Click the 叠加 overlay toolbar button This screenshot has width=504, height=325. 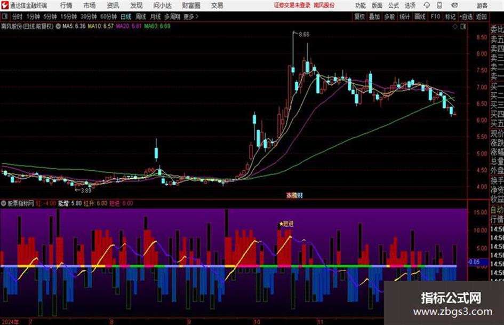pos(374,17)
